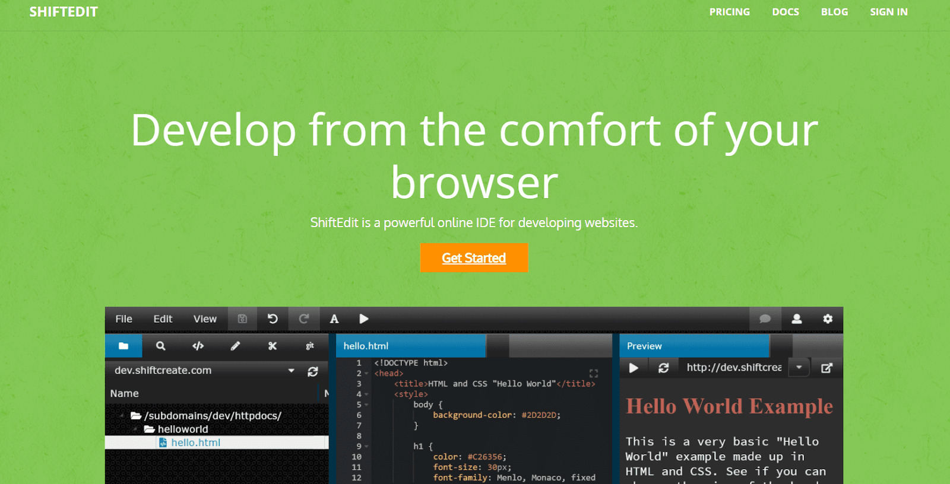
Task: Open the DOCS link
Action: tap(785, 12)
